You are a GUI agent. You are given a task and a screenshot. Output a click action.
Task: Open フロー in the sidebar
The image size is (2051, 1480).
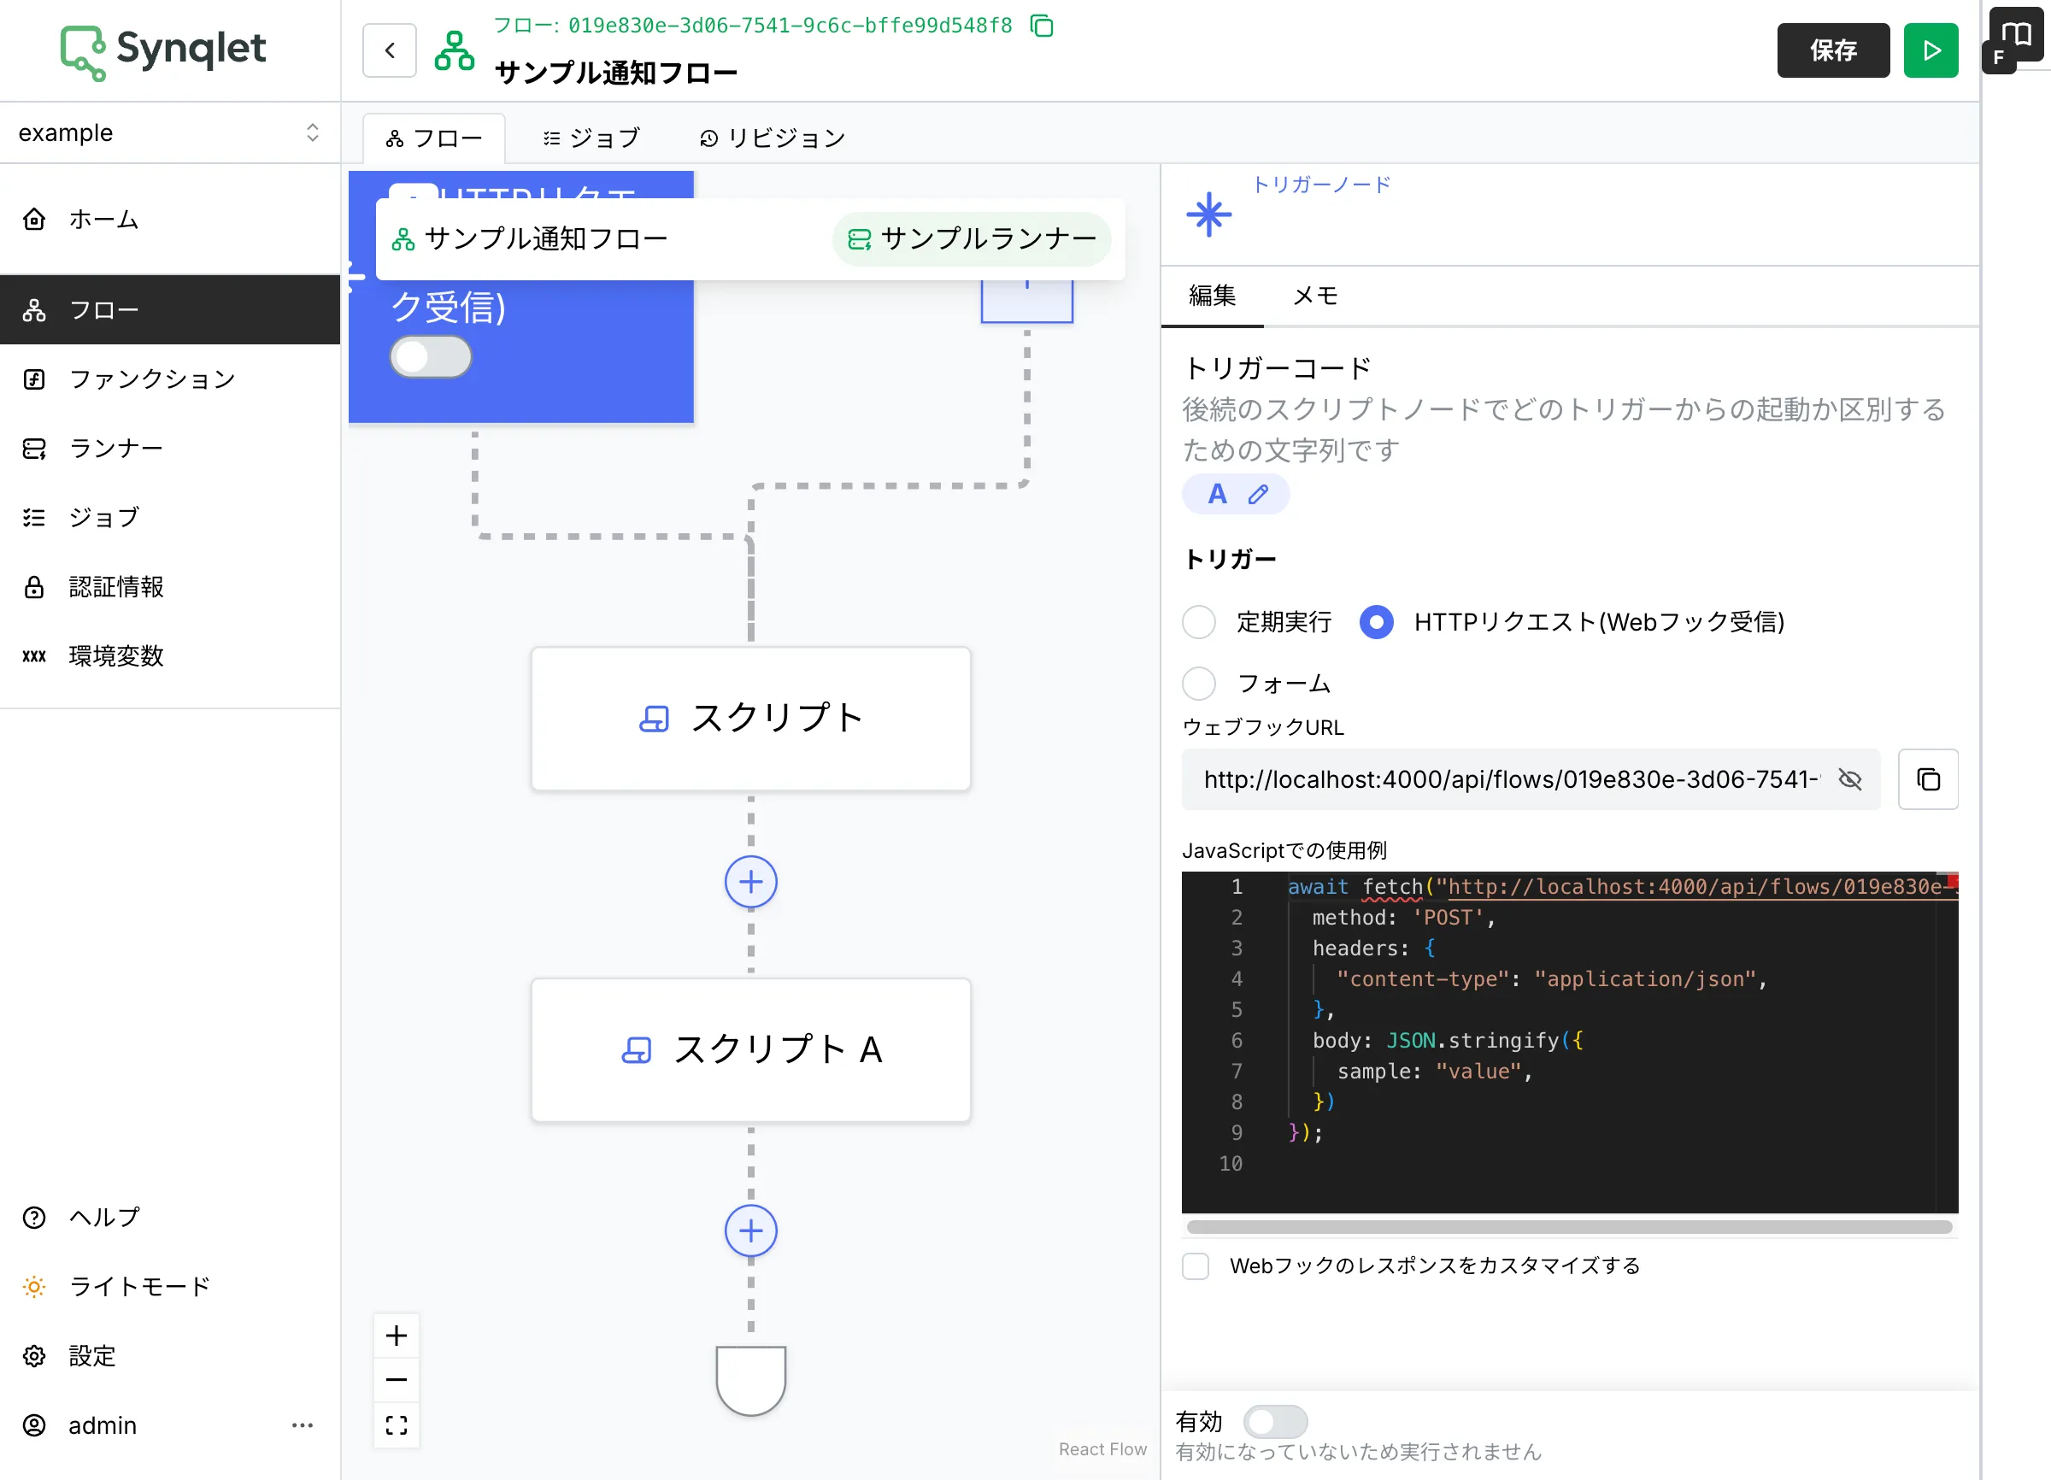tap(170, 310)
